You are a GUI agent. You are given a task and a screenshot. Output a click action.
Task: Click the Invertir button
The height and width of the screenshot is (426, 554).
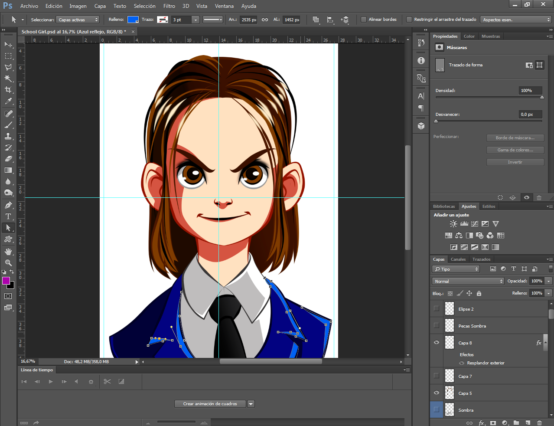[515, 162]
